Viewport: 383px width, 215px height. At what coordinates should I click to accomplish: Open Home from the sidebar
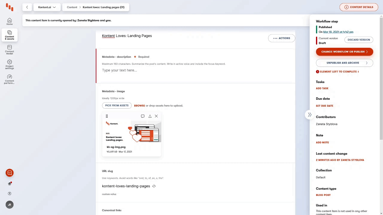point(10,21)
